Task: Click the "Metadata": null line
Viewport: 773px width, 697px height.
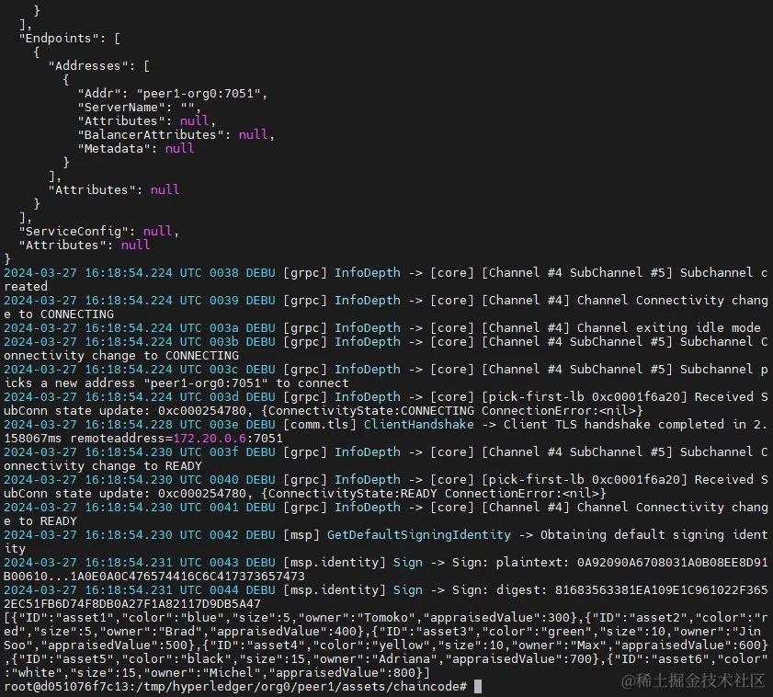Action: (x=135, y=149)
